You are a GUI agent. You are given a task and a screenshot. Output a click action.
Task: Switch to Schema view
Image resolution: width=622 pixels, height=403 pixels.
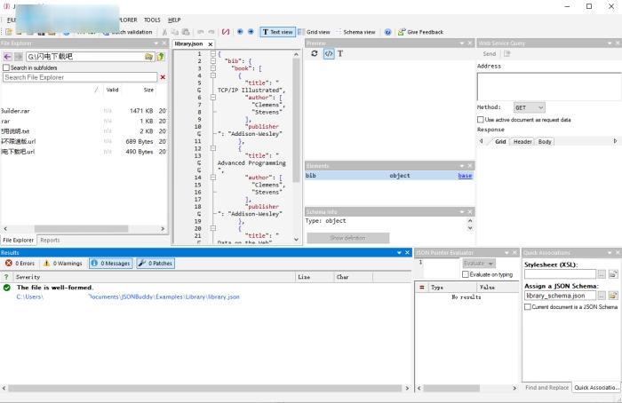tap(355, 32)
